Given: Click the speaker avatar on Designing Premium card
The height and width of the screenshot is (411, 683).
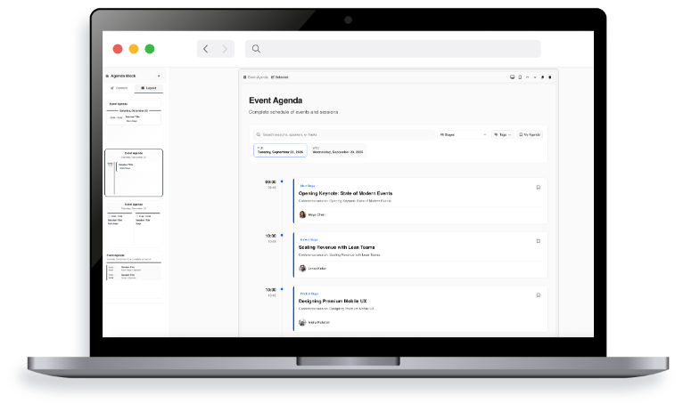Looking at the screenshot, I should coord(302,322).
